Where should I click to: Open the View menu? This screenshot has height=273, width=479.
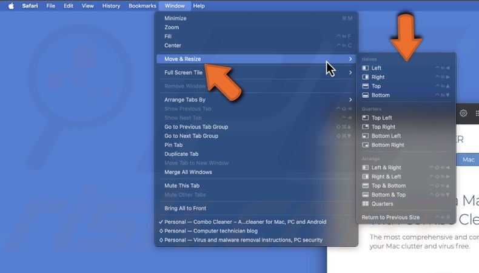(x=88, y=6)
